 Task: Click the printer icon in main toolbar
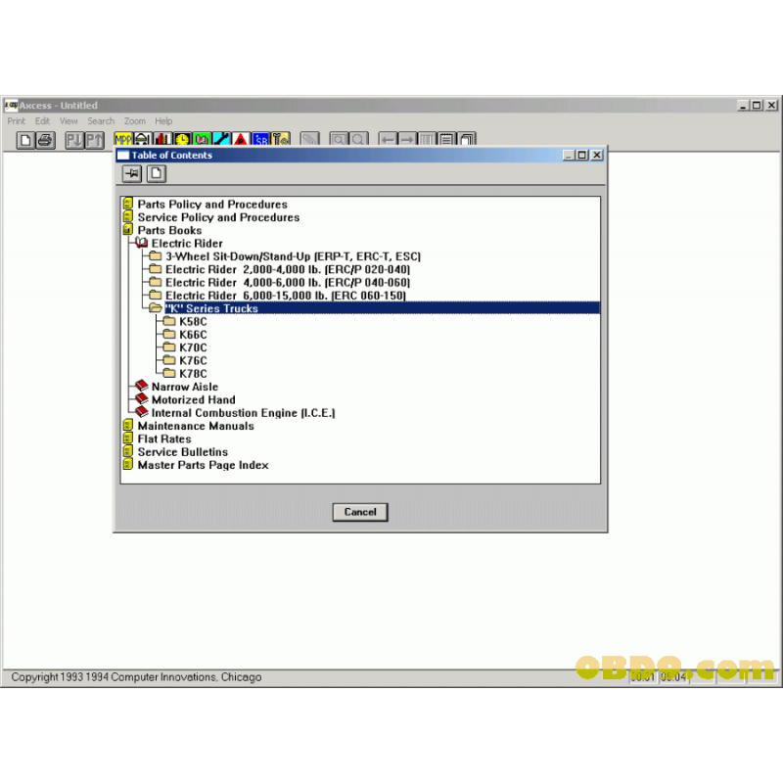(45, 140)
